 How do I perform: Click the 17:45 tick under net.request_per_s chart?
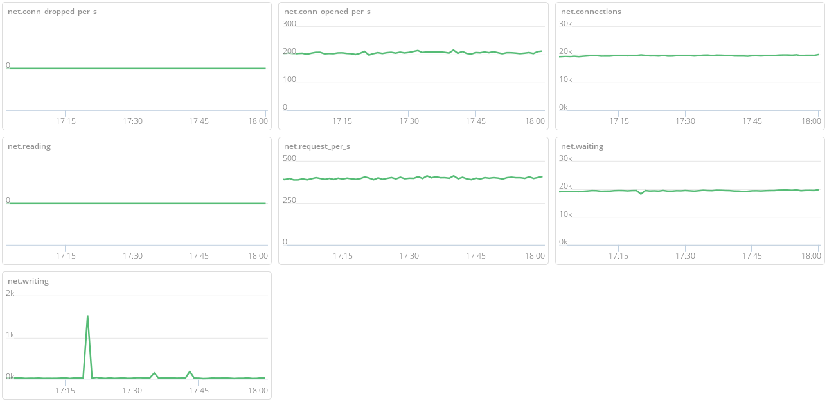476,255
